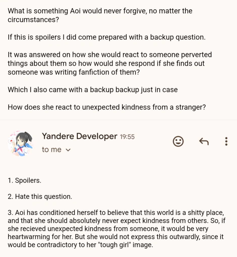237x257 pixels.
Task: Click the "It was answered on how" paragraph
Action: [x=110, y=63]
